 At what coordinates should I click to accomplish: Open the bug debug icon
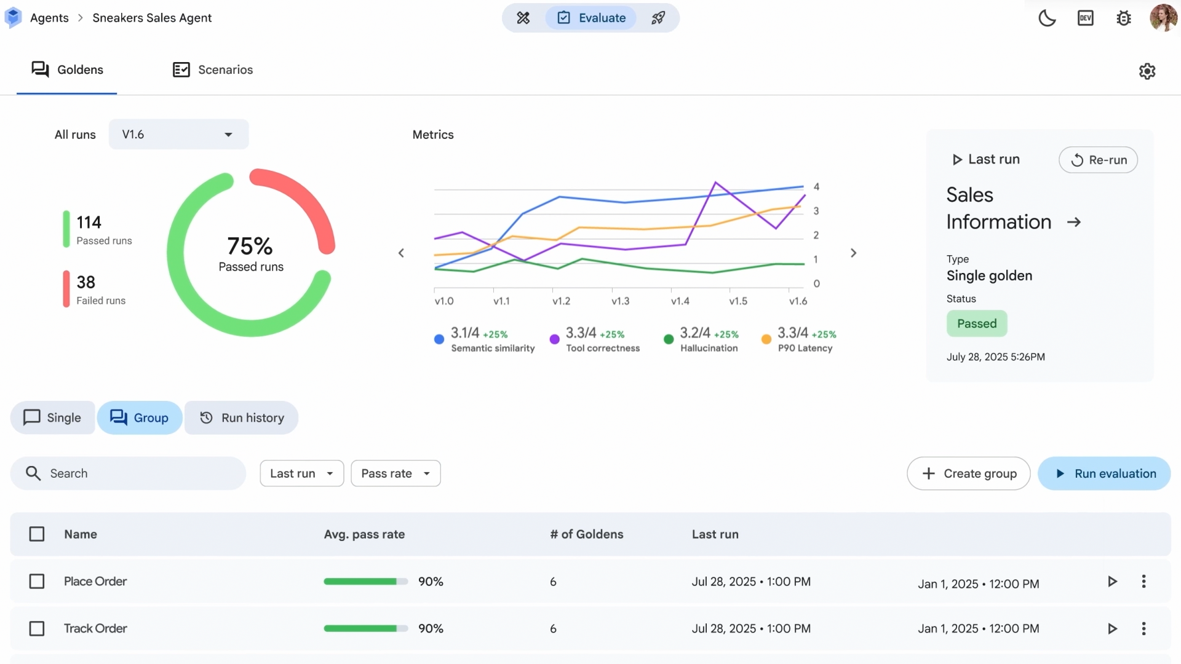1124,18
